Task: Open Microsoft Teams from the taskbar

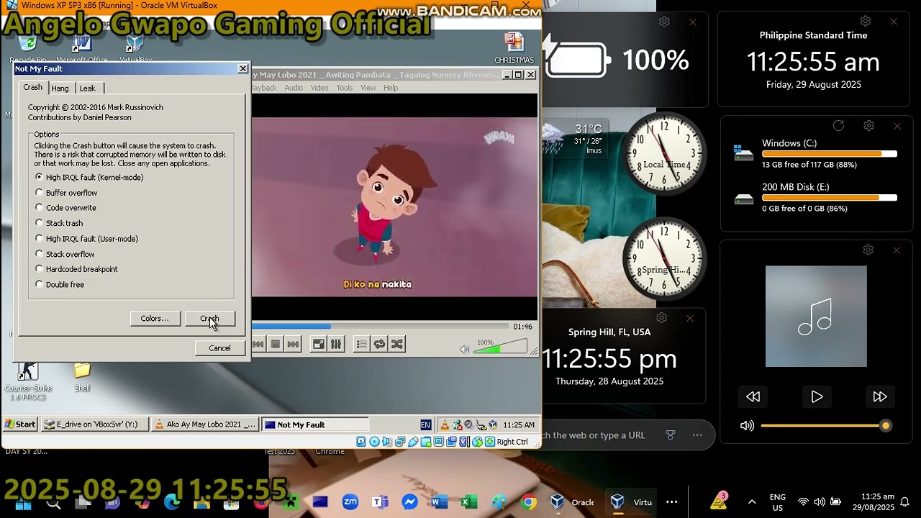Action: pos(380,502)
